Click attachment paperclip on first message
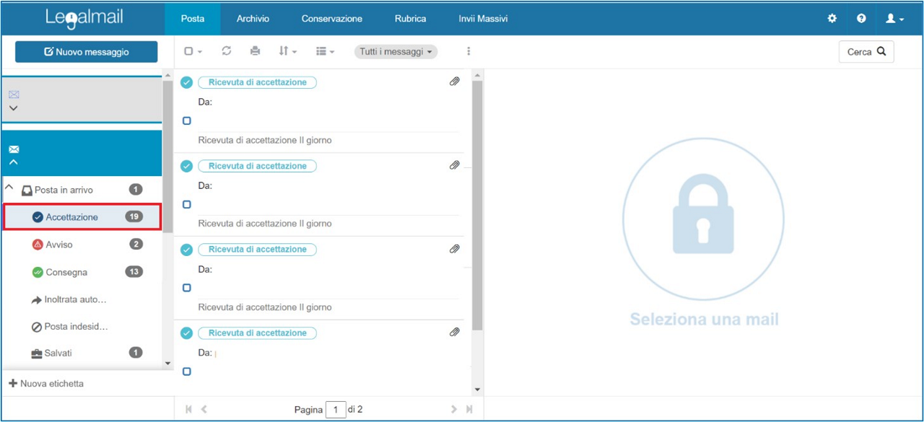 click(x=454, y=82)
